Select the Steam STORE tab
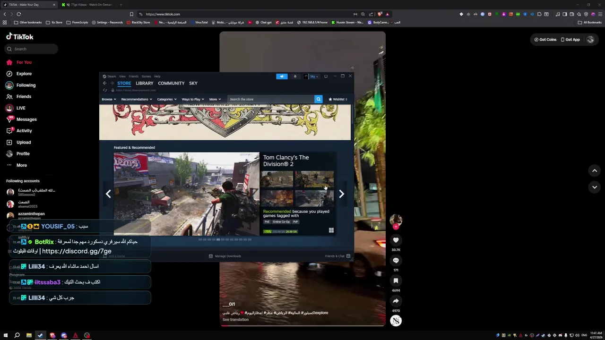The height and width of the screenshot is (340, 605). [124, 83]
